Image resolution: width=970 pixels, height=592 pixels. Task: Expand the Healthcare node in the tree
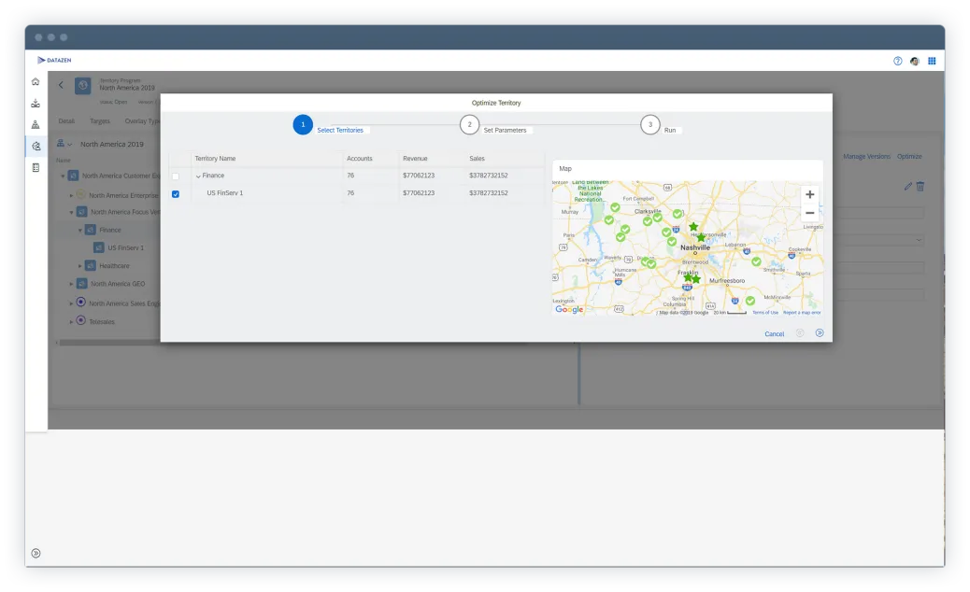click(x=79, y=265)
